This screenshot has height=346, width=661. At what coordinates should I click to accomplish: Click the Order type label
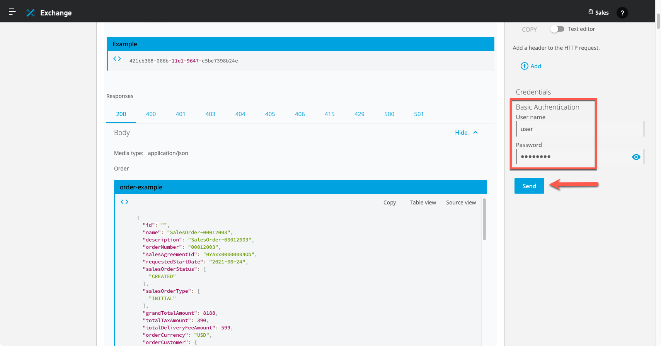tap(121, 169)
